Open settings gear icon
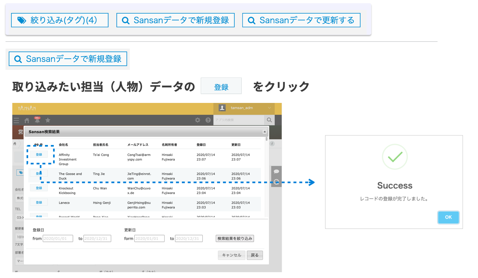The width and height of the screenshot is (478, 278). click(197, 120)
